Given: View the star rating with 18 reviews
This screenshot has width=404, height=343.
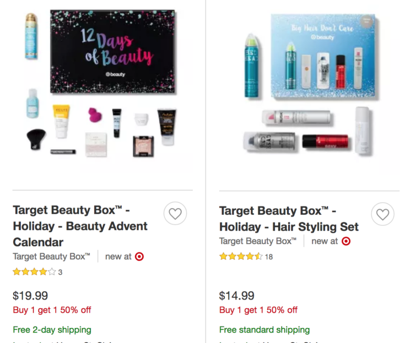Looking at the screenshot, I should coord(246,256).
